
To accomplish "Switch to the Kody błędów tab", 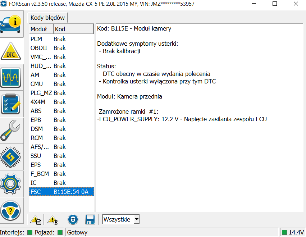I will coord(47,18).
